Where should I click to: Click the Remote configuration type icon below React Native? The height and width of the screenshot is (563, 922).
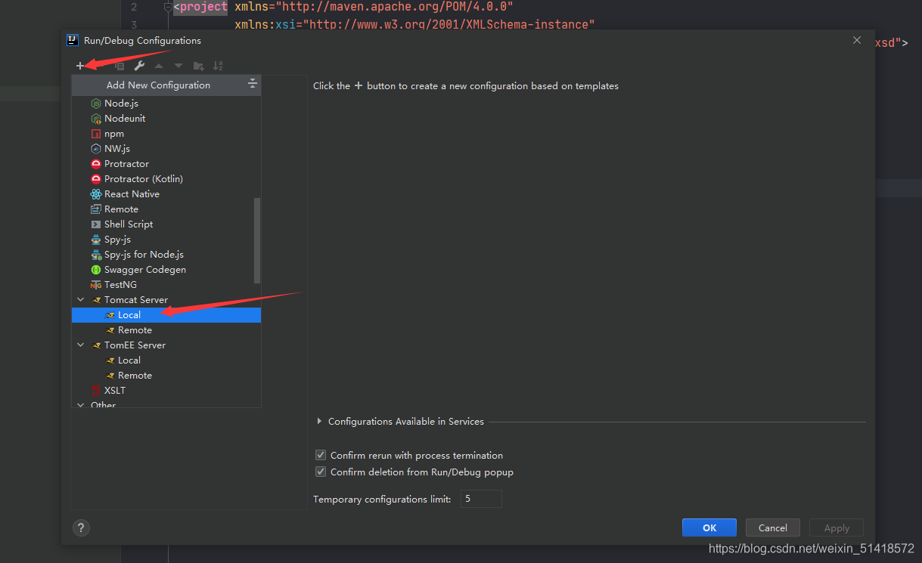click(x=96, y=209)
